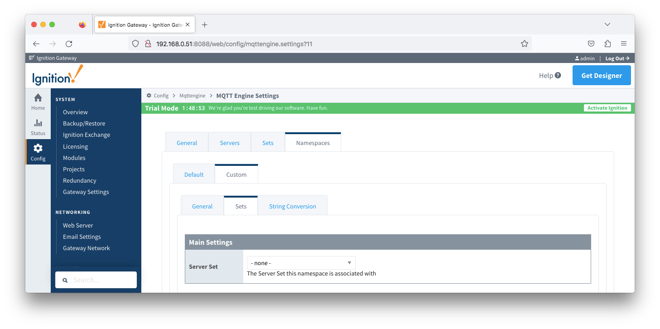Open the Firefox hamburger menu
660x329 pixels.
[x=624, y=44]
